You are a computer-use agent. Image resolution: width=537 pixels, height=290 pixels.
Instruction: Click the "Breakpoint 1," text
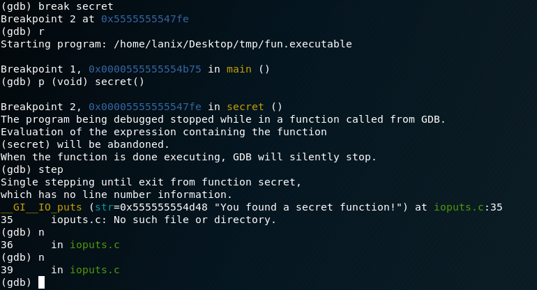click(41, 69)
